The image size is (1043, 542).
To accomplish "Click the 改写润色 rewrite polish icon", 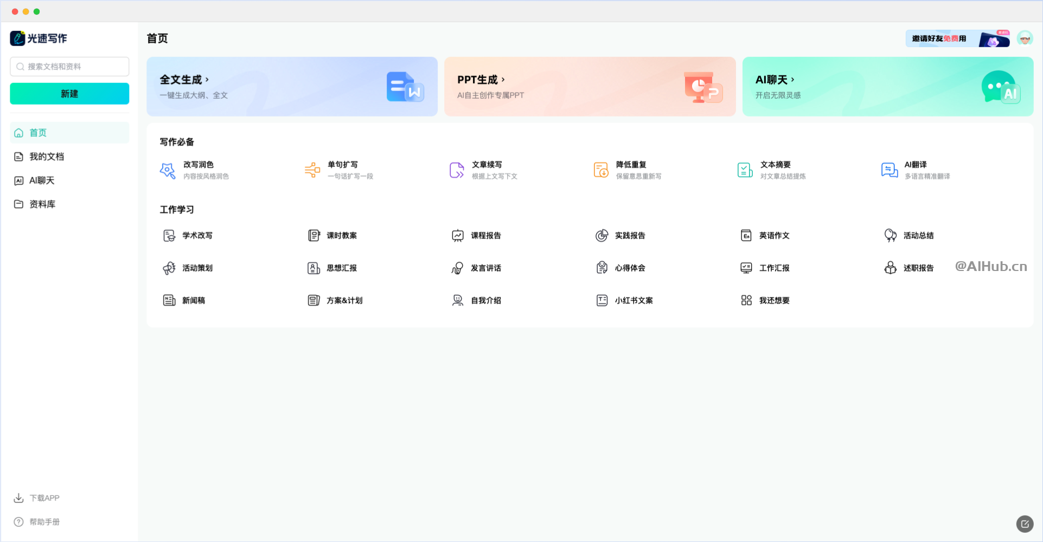I will 168,170.
